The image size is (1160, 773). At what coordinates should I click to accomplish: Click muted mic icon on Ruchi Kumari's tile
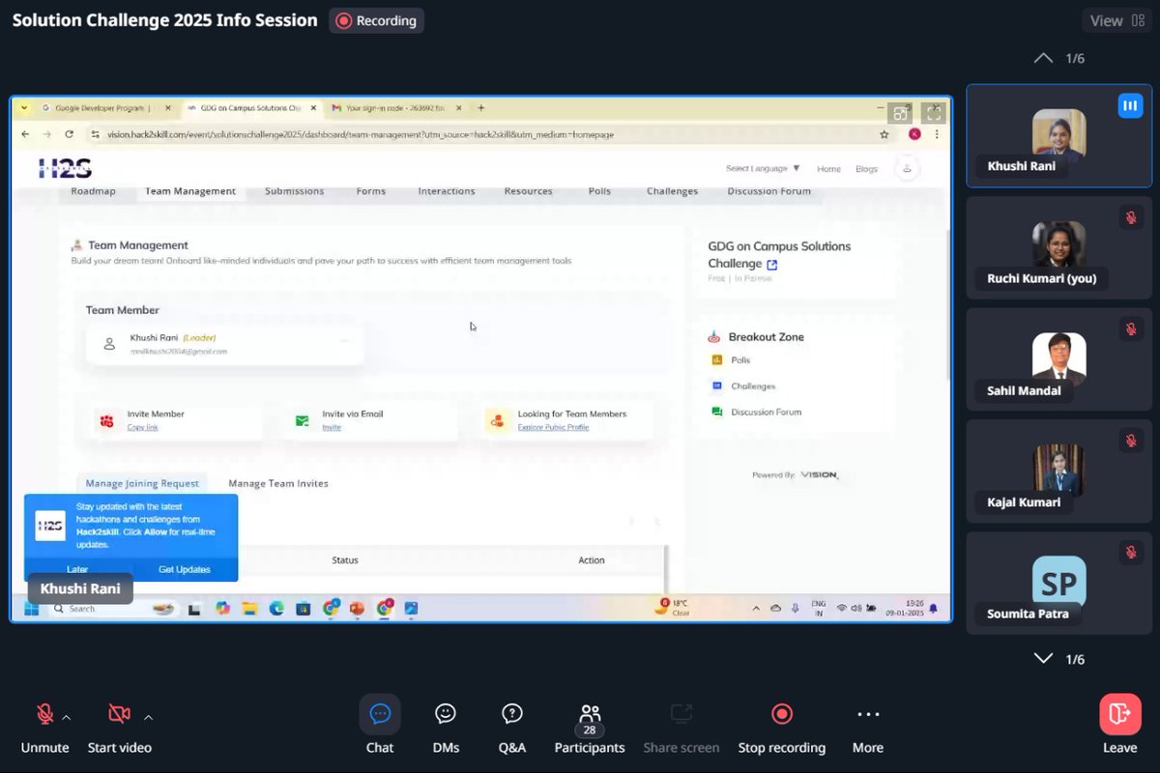(1130, 217)
